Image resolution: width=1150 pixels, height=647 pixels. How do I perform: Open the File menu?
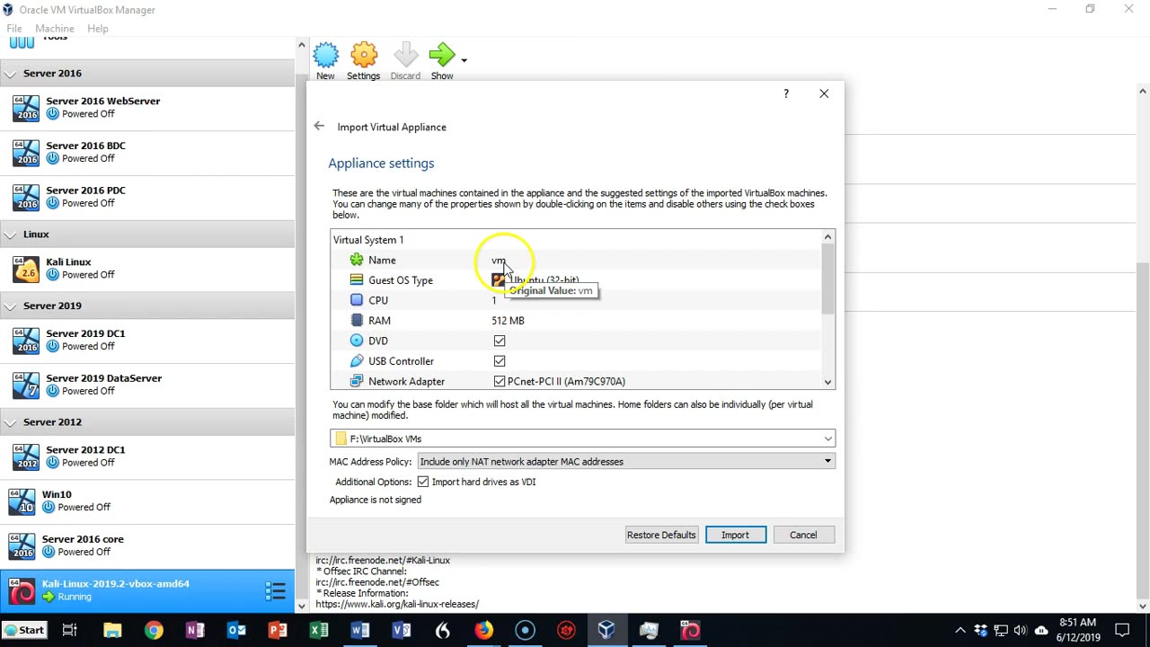(14, 29)
